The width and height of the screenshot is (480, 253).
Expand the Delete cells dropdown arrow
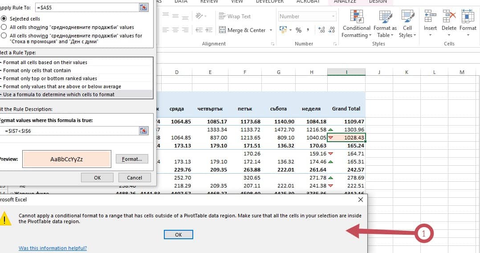(x=449, y=35)
